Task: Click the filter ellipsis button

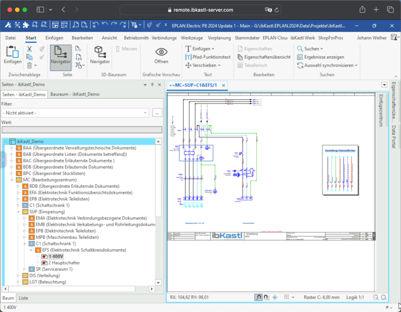Action: tap(157, 113)
